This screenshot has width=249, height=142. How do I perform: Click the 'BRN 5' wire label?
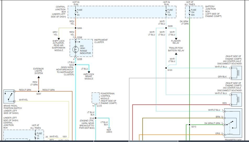[x=219, y=117]
